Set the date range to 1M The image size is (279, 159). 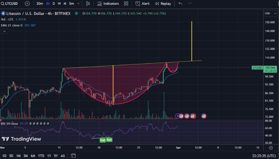[18, 156]
